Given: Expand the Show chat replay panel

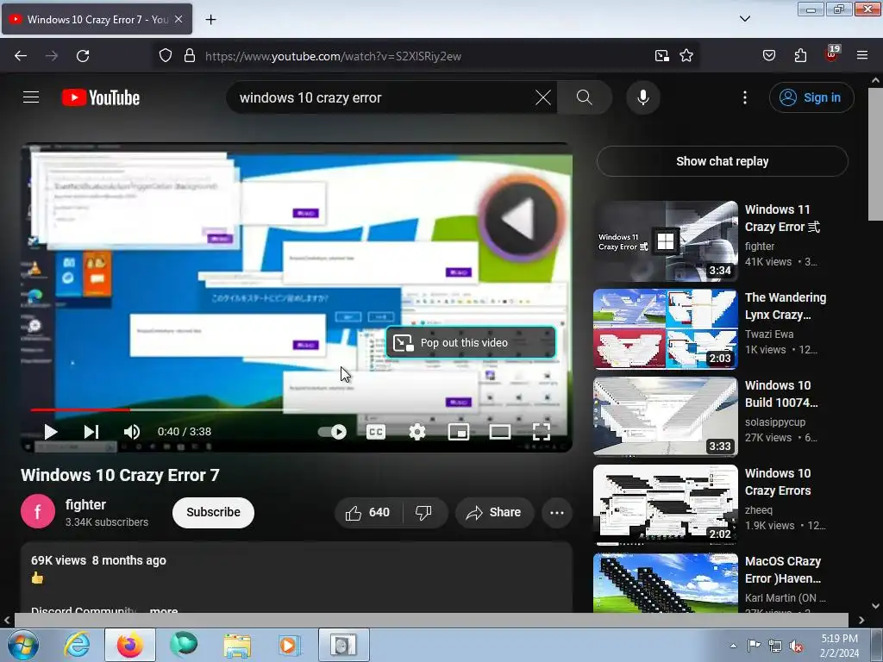Looking at the screenshot, I should [722, 161].
